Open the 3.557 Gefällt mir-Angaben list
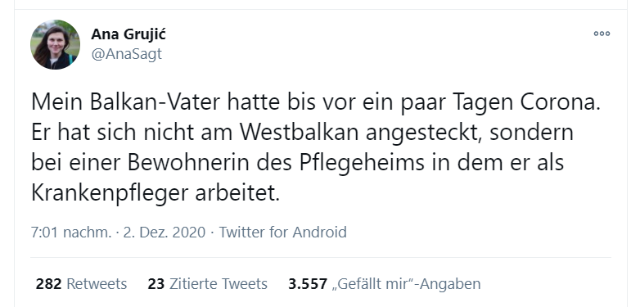 385,283
